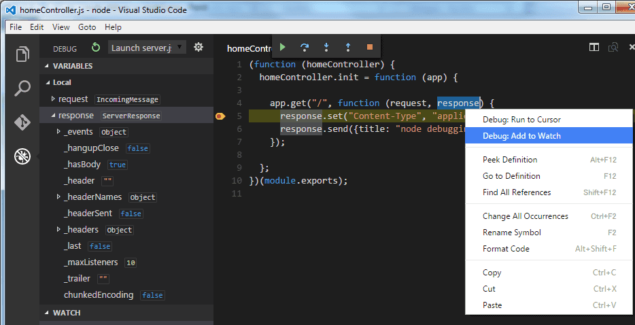Image resolution: width=635 pixels, height=325 pixels.
Task: Collapse the VARIABLES section header
Action: (73, 66)
